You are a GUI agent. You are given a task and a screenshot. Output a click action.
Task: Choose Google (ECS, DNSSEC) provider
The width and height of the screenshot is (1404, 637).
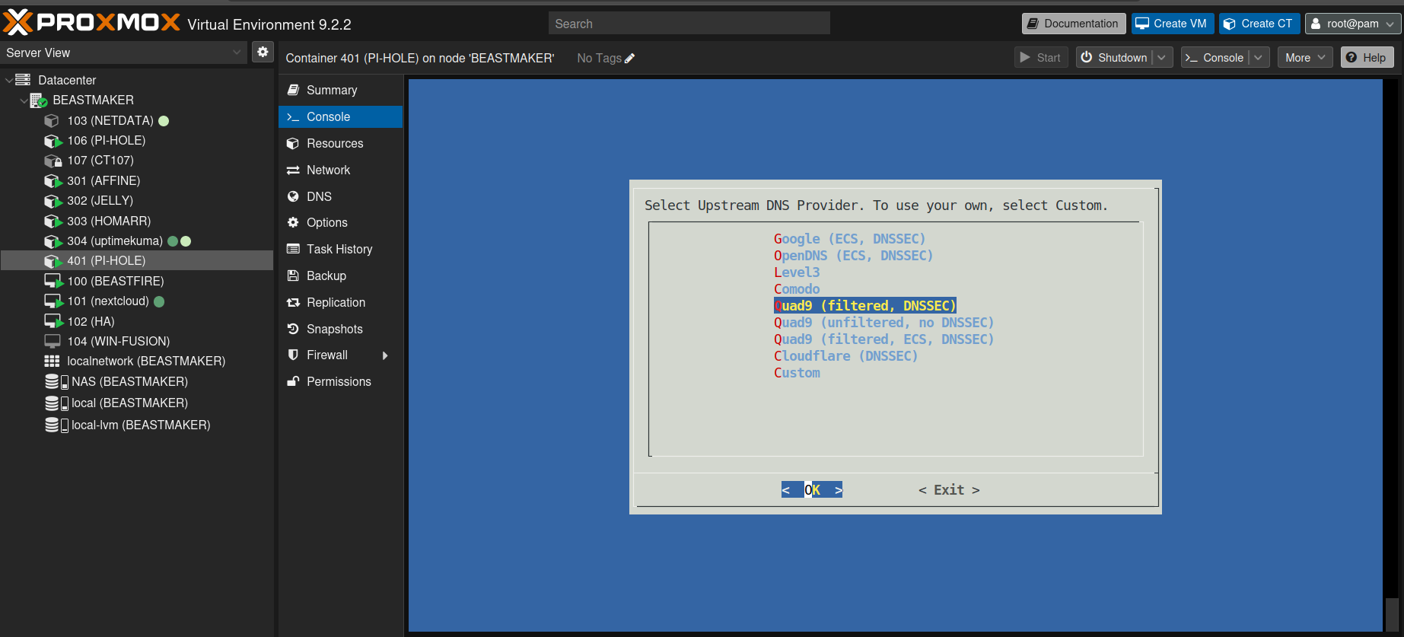pyautogui.click(x=849, y=239)
